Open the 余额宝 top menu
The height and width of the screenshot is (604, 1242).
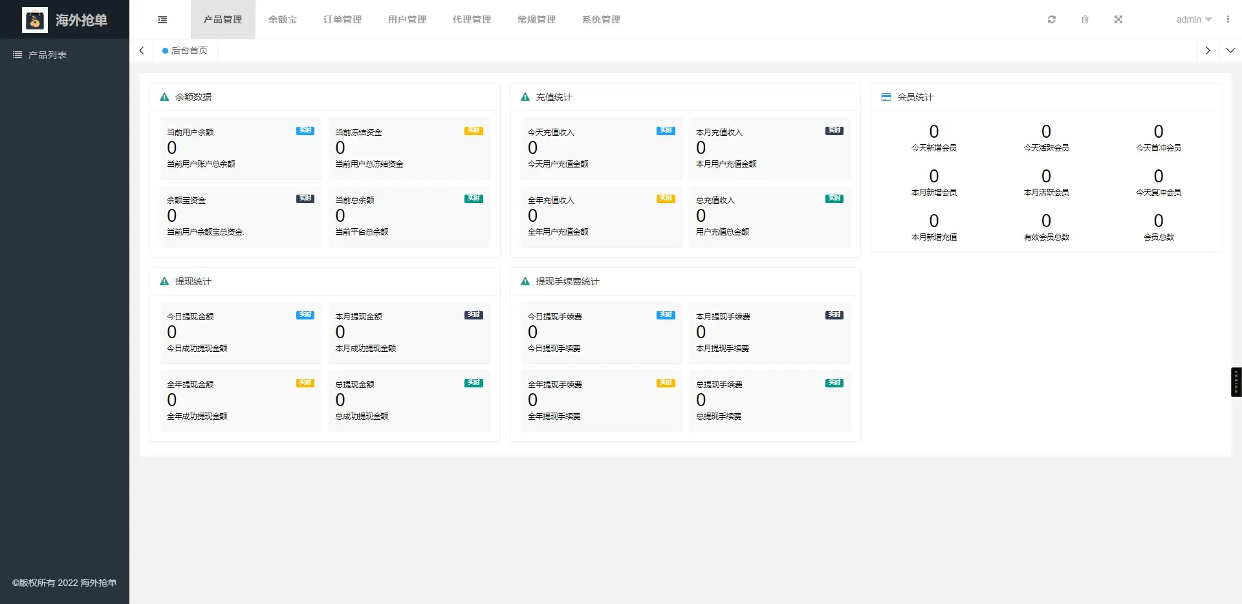(283, 19)
